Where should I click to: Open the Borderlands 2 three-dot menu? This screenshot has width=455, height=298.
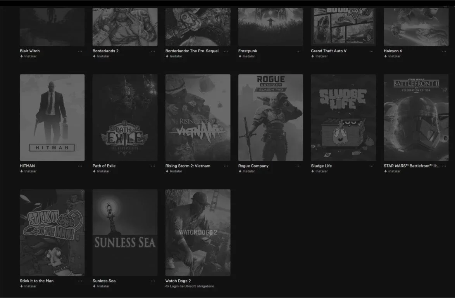(x=153, y=51)
